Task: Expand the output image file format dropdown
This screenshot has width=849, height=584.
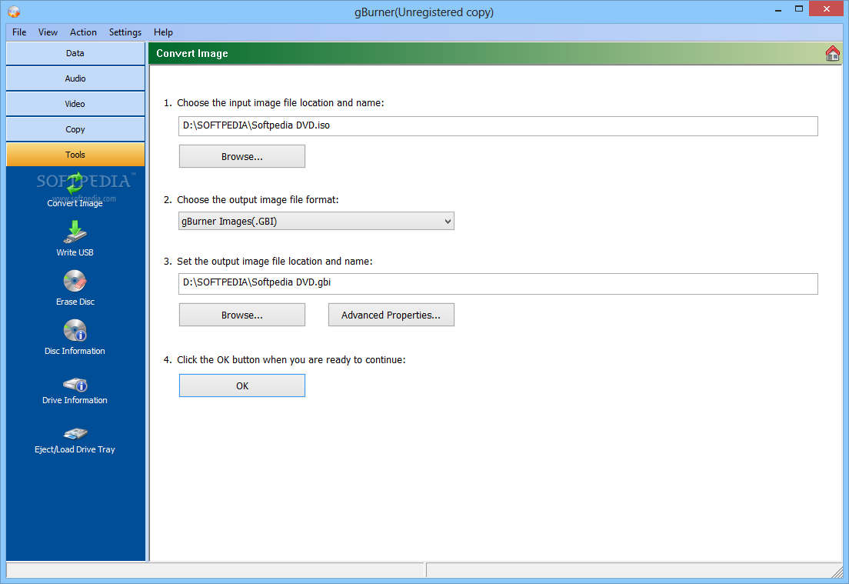Action: coord(316,221)
